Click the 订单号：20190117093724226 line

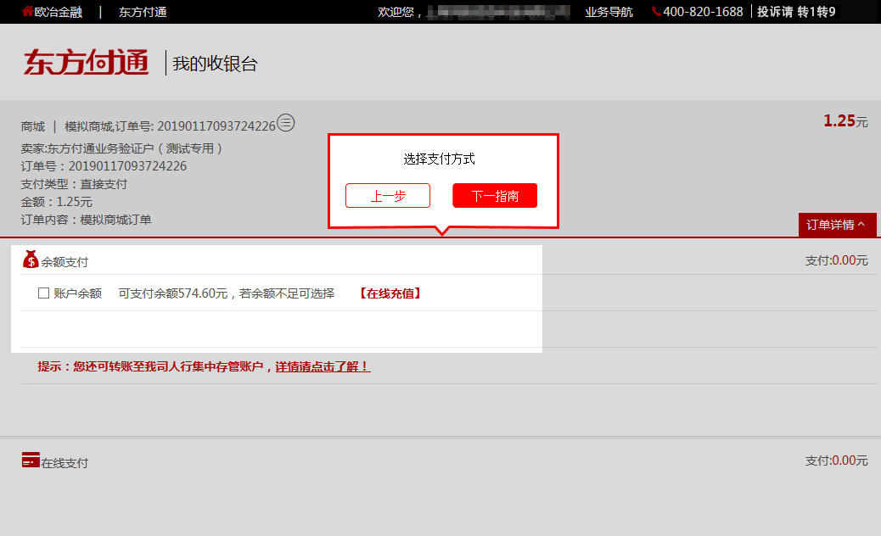(104, 166)
